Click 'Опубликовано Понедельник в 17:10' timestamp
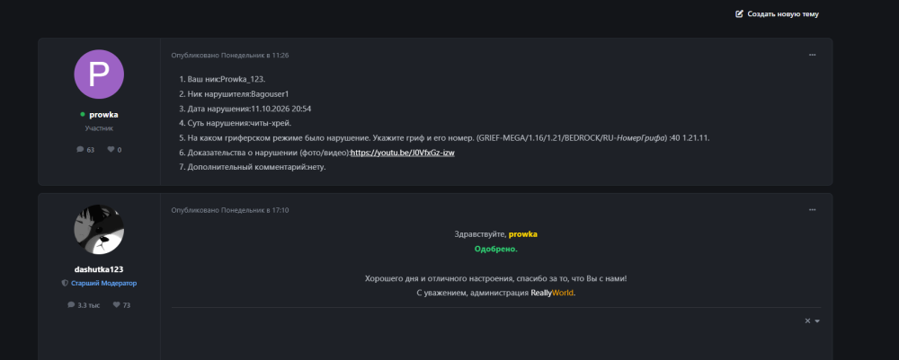Viewport: 899px width, 360px height. pos(230,210)
